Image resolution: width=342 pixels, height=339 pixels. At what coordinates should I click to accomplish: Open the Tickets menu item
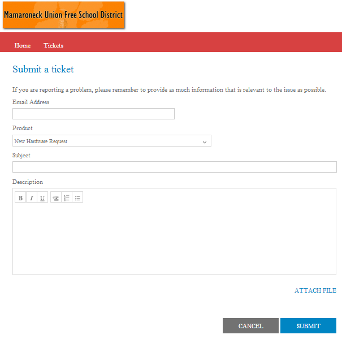point(54,45)
